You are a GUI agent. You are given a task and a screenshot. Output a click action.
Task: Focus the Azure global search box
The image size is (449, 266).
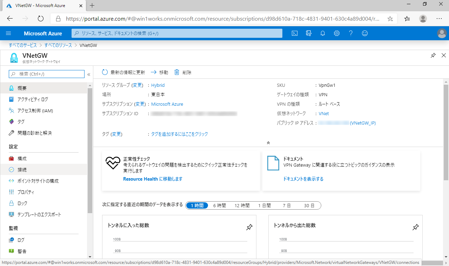click(177, 33)
